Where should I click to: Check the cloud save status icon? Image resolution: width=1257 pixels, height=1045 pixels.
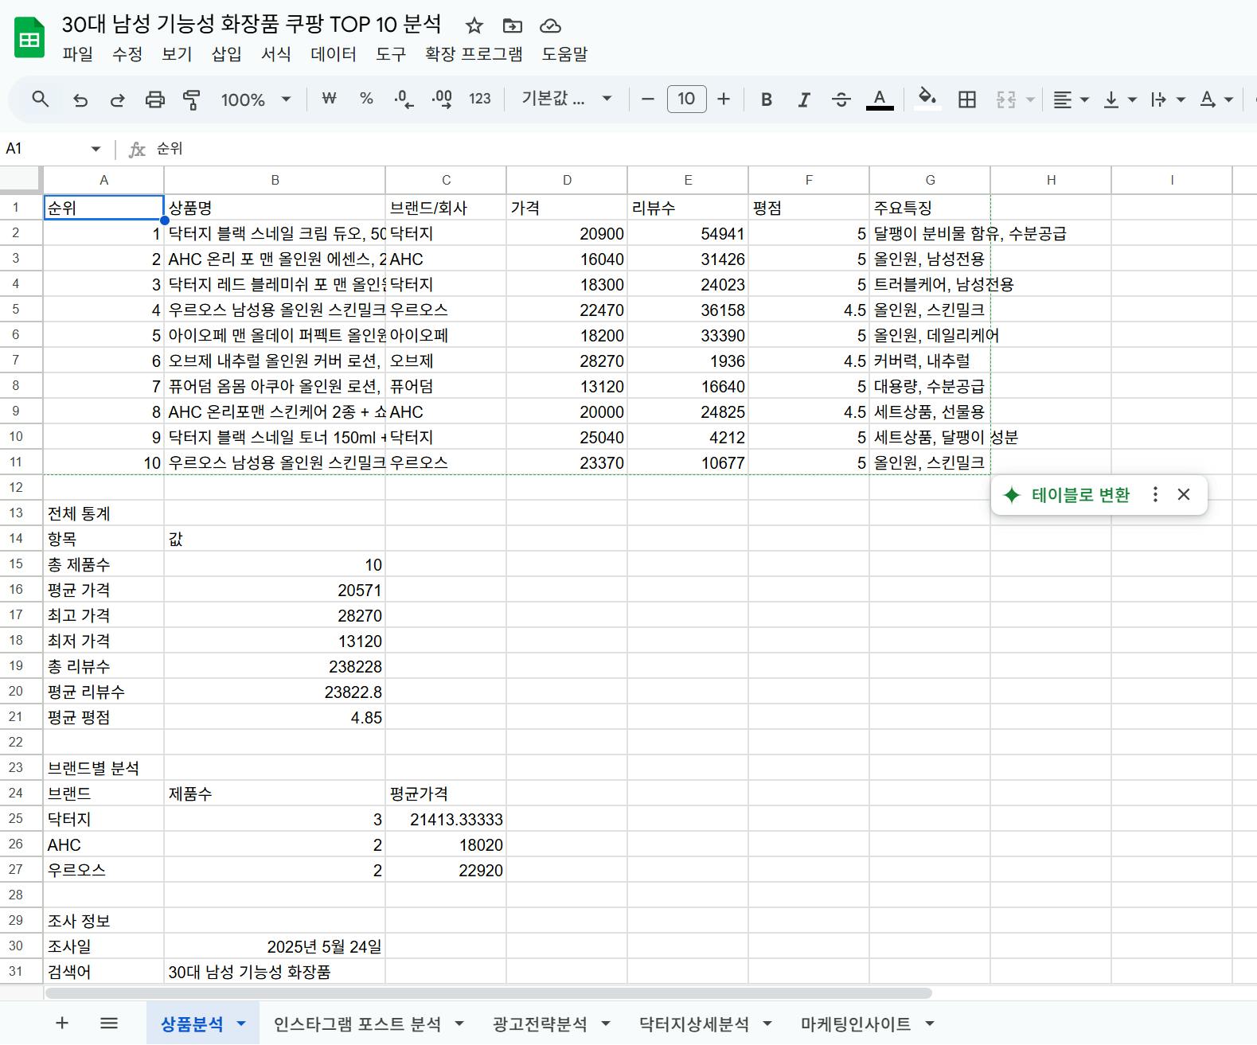(x=550, y=25)
